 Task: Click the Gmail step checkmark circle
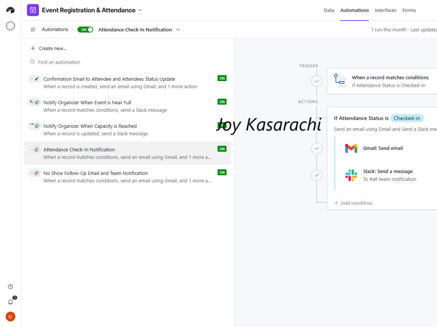[316, 148]
